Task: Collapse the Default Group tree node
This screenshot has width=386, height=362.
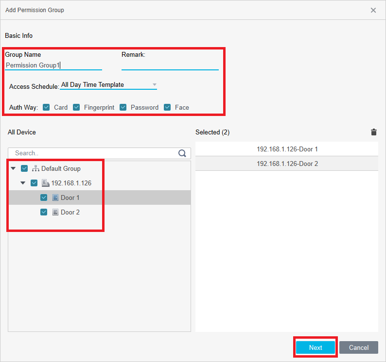Action: pos(13,168)
